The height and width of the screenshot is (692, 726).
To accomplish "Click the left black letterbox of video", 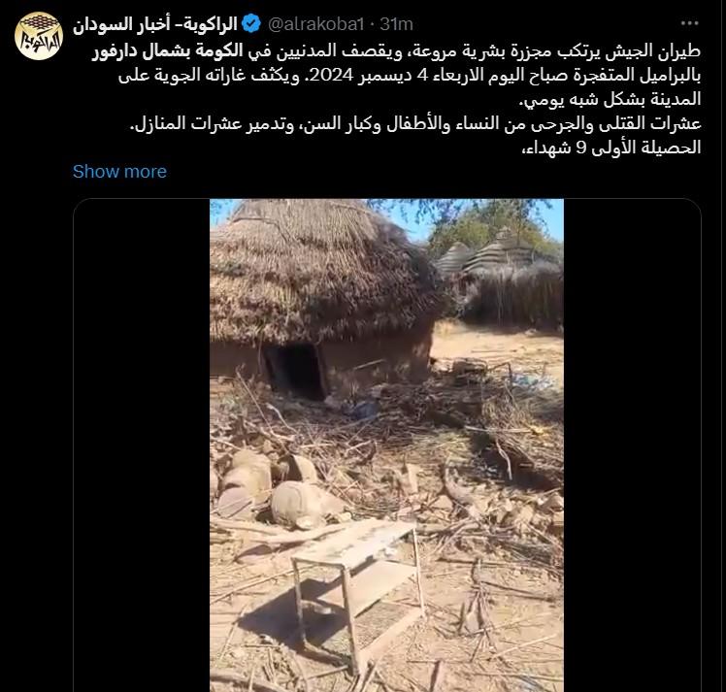I will pyautogui.click(x=142, y=445).
